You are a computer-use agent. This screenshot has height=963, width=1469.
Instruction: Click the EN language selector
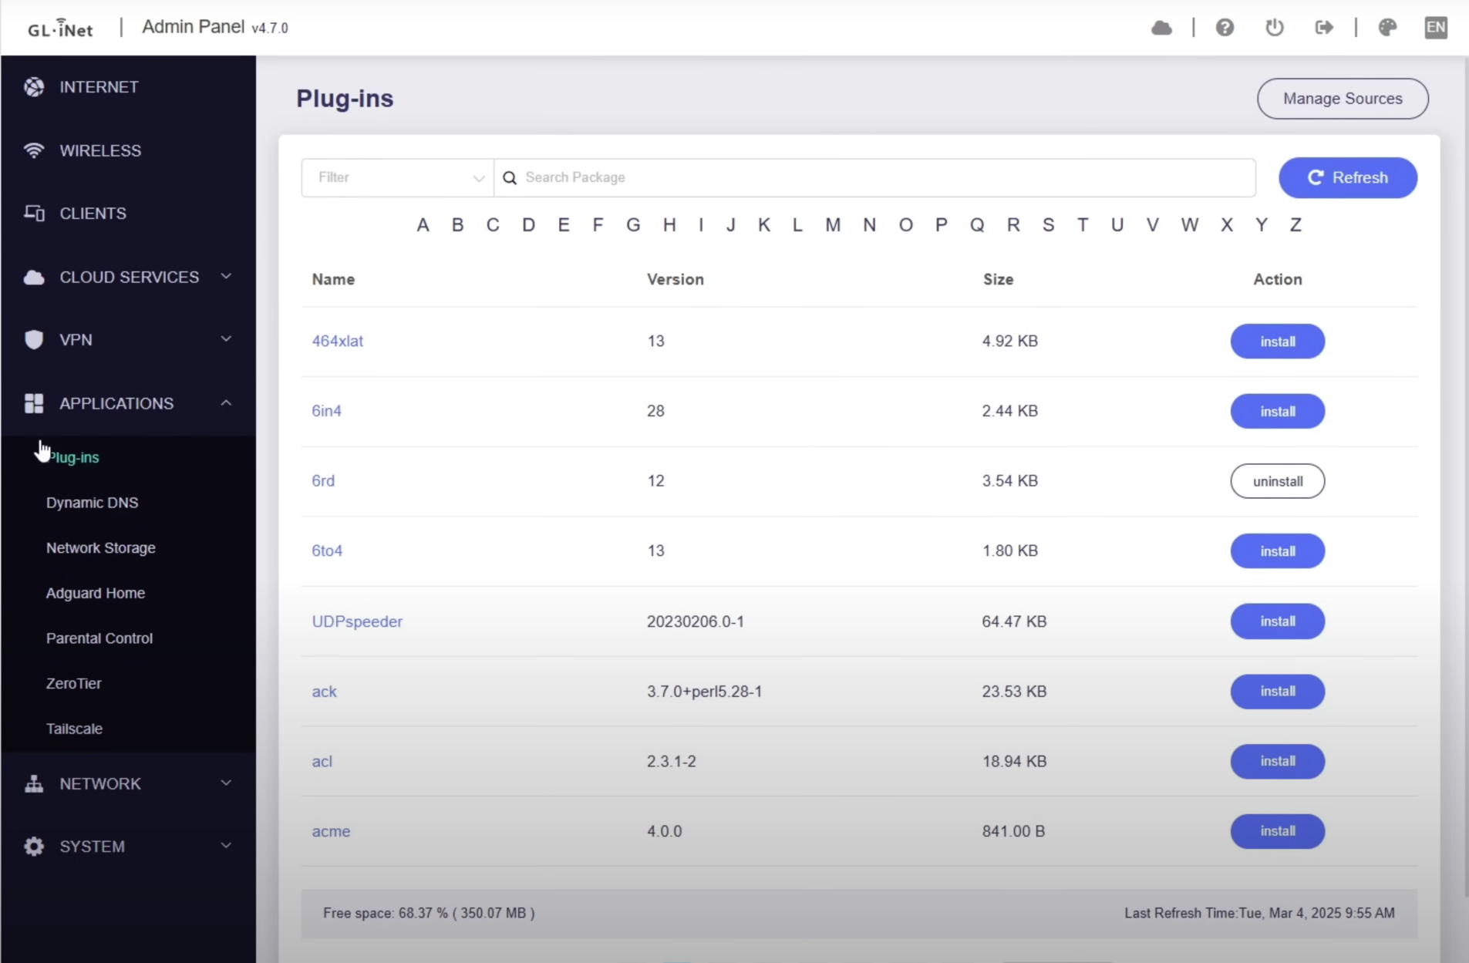point(1435,28)
